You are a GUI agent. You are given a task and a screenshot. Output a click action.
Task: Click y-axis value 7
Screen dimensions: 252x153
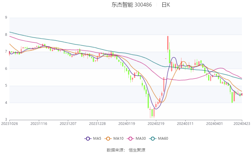coord(6,52)
